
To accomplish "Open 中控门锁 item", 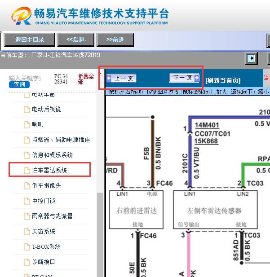I will (44, 201).
